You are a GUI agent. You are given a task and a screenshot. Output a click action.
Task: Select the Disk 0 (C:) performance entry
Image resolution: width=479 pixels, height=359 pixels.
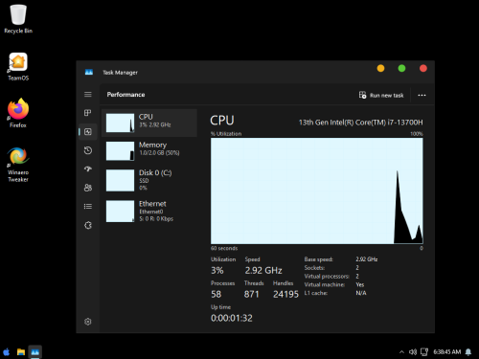(x=149, y=180)
